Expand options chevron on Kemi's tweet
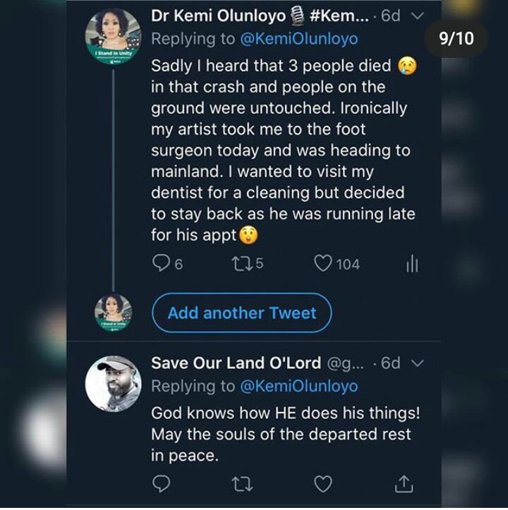This screenshot has width=508, height=510. pyautogui.click(x=418, y=16)
